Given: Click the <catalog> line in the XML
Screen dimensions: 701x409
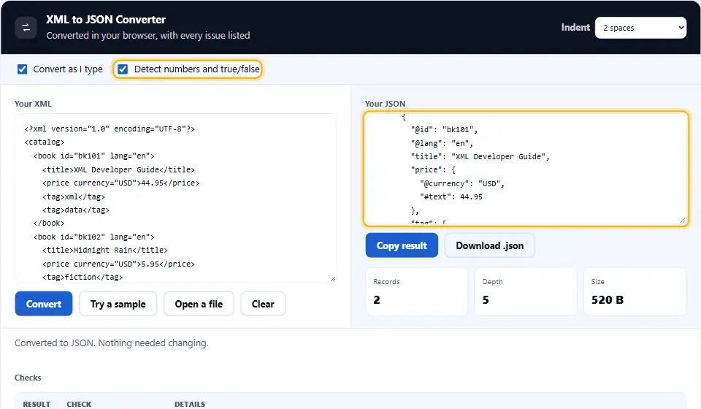Looking at the screenshot, I should [45, 142].
